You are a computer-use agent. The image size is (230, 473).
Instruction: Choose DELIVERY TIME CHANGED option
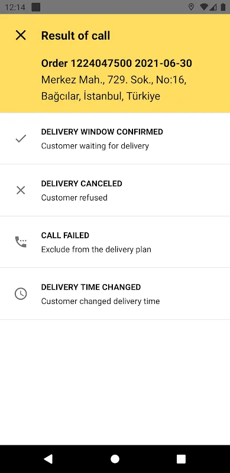point(115,294)
